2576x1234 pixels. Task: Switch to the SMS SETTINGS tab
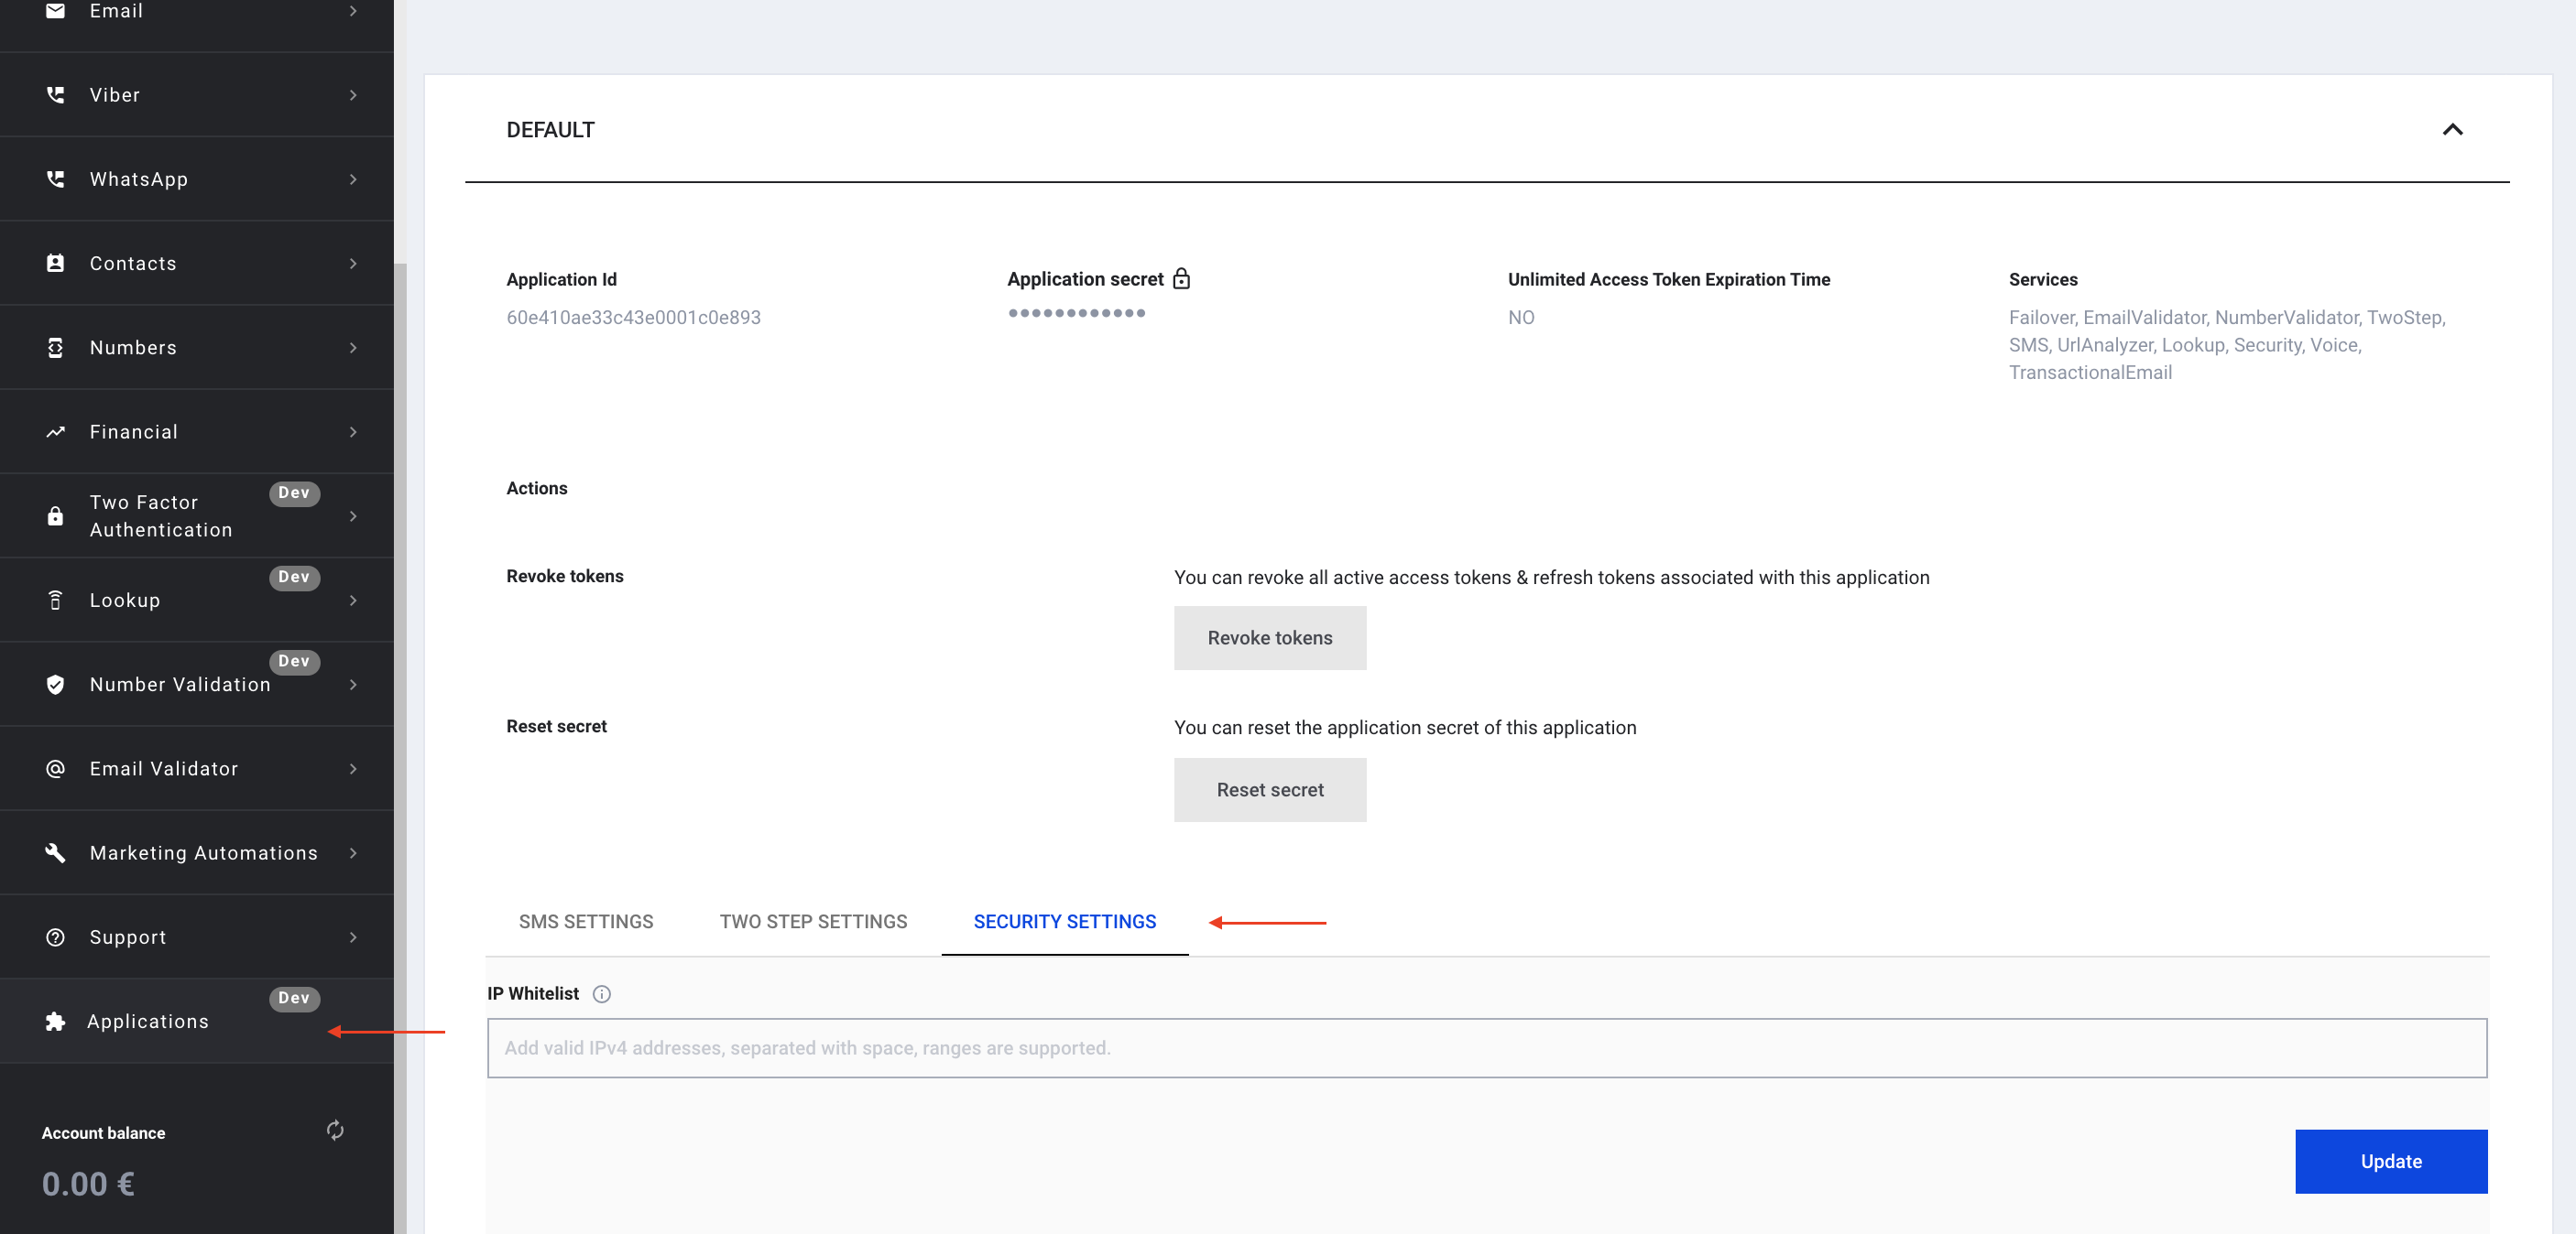click(586, 921)
